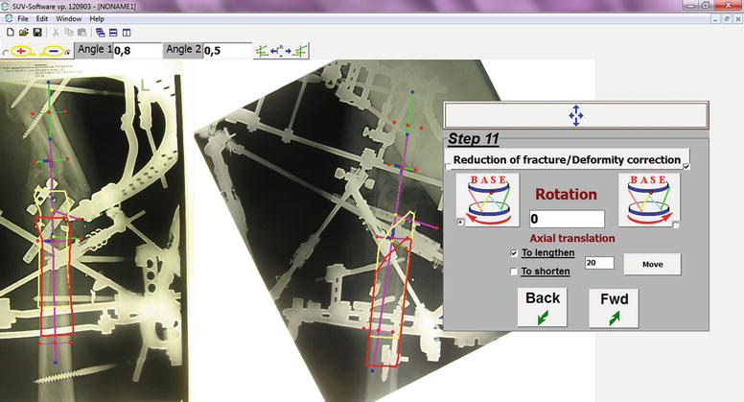The width and height of the screenshot is (744, 402).
Task: Click the New file icon
Action: 9,33
